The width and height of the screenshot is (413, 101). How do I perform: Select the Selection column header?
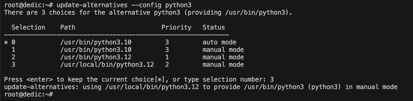[28, 27]
